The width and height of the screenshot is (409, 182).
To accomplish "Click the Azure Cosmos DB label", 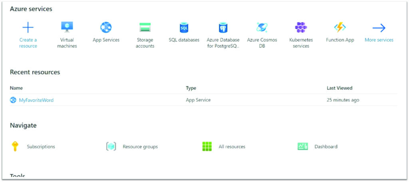I will click(x=262, y=43).
